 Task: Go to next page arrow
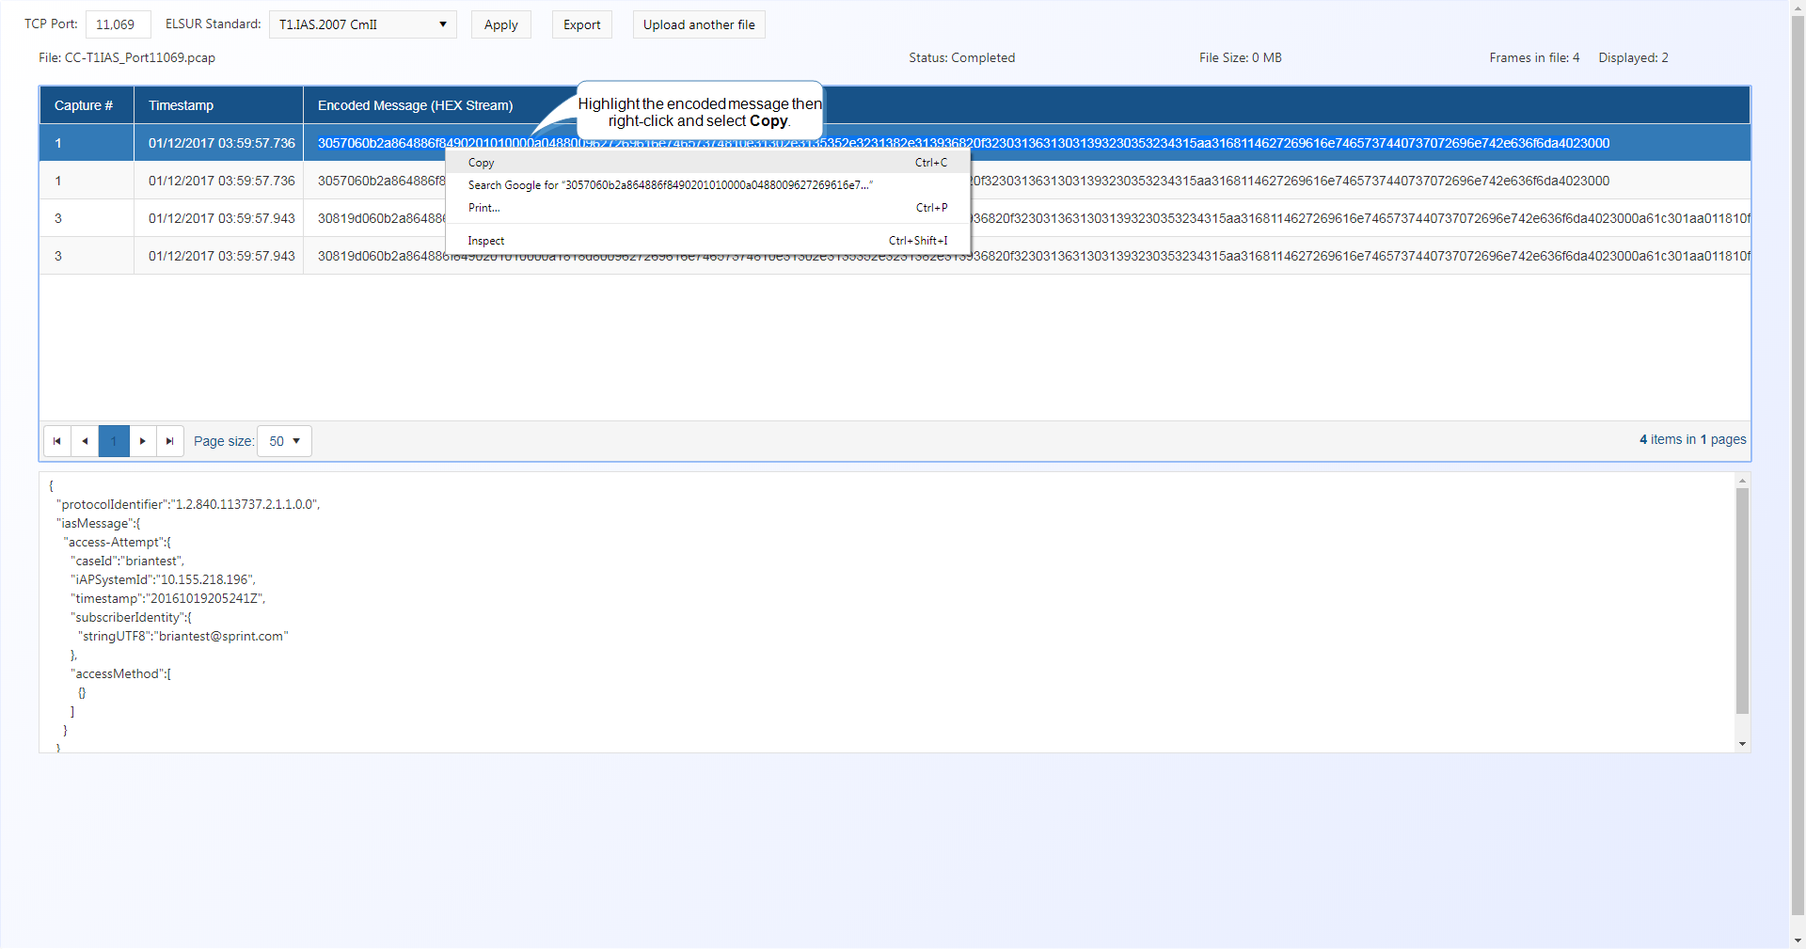pos(142,441)
